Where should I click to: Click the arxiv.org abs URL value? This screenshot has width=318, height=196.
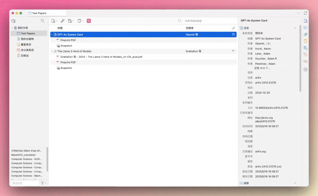(x=265, y=120)
